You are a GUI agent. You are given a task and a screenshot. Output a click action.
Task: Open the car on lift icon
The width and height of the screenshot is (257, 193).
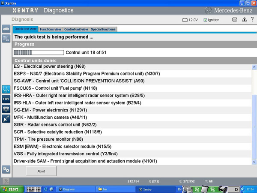pos(6,109)
